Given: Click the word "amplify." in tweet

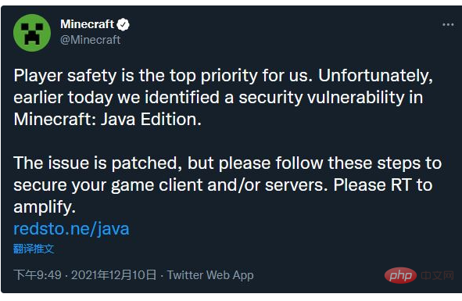Looking at the screenshot, I should click(x=45, y=207).
